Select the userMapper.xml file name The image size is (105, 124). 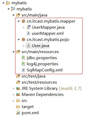tap(48, 33)
